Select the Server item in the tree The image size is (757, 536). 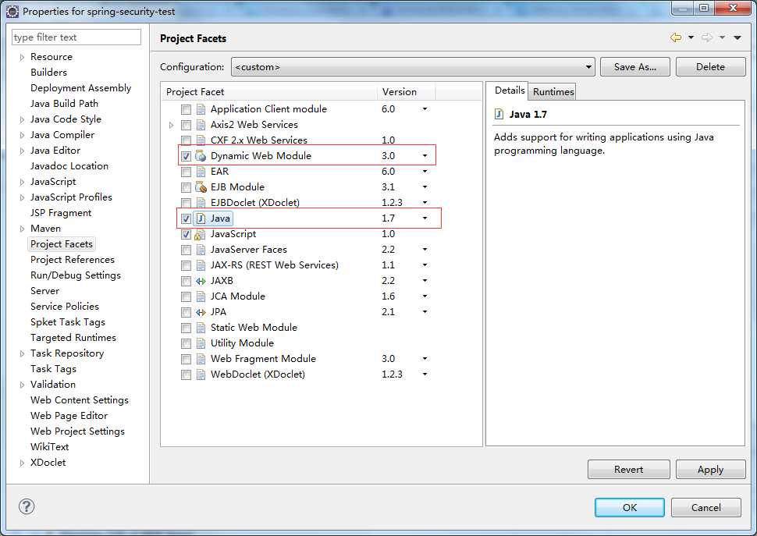[45, 290]
